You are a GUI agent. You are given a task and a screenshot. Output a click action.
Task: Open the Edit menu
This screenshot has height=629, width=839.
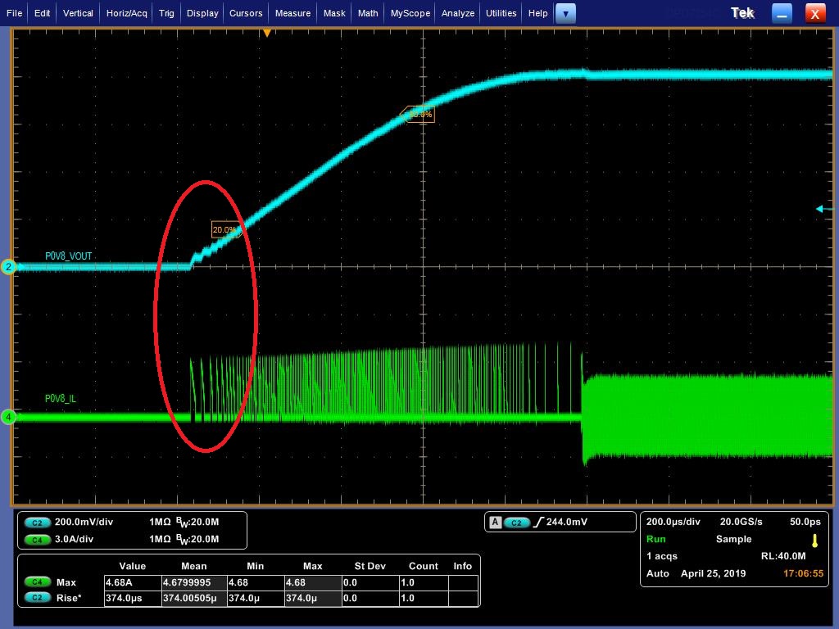42,13
